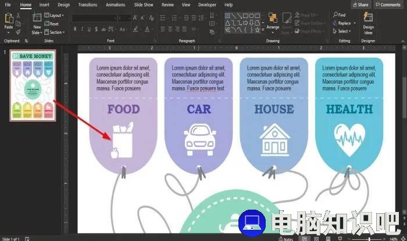Open the Layout dropdown
Screen dimensions: 407x241
[54, 15]
